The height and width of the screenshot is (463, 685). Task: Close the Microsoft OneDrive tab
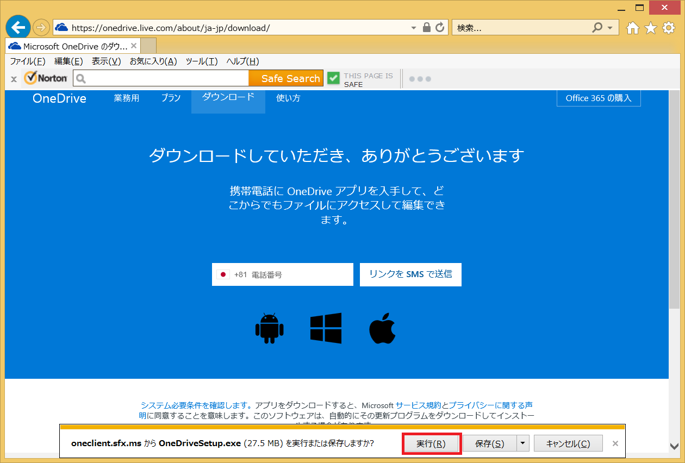pos(134,46)
